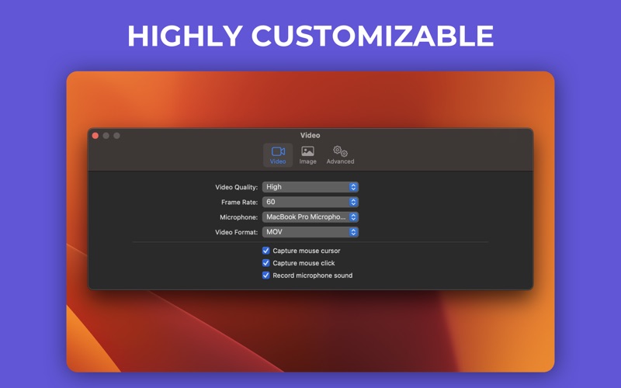Select the Video camera tab icon
This screenshot has height=388, width=621.
coord(278,151)
